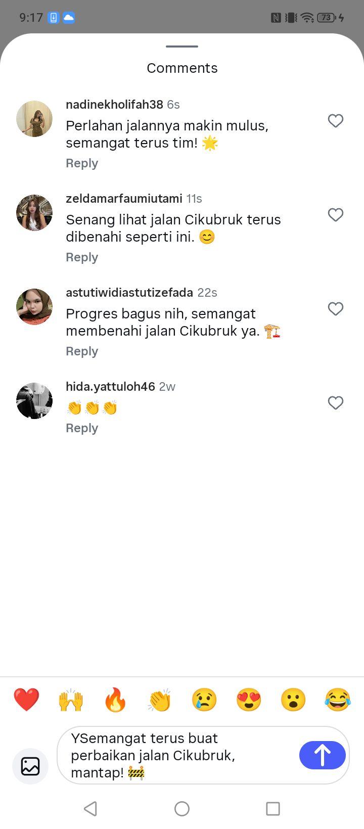The image size is (364, 829).
Task: Insert the surprised face emoji
Action: point(293,700)
